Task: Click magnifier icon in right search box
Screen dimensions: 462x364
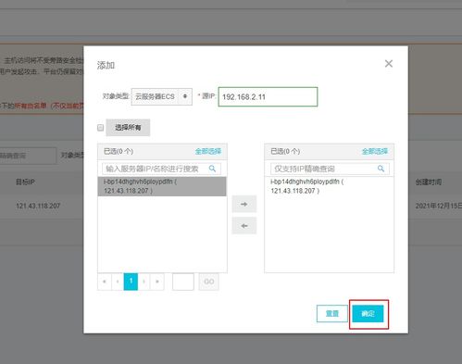Action: [381, 169]
